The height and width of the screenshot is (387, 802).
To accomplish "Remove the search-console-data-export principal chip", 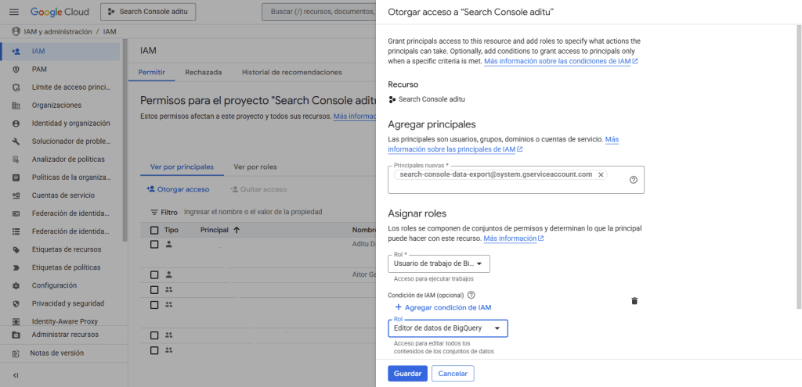I will click(x=601, y=174).
